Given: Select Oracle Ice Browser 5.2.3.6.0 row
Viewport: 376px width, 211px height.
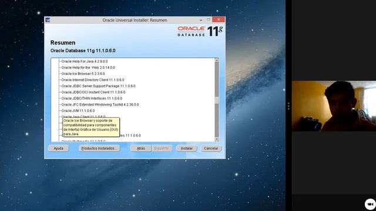Looking at the screenshot, I should click(83, 74).
